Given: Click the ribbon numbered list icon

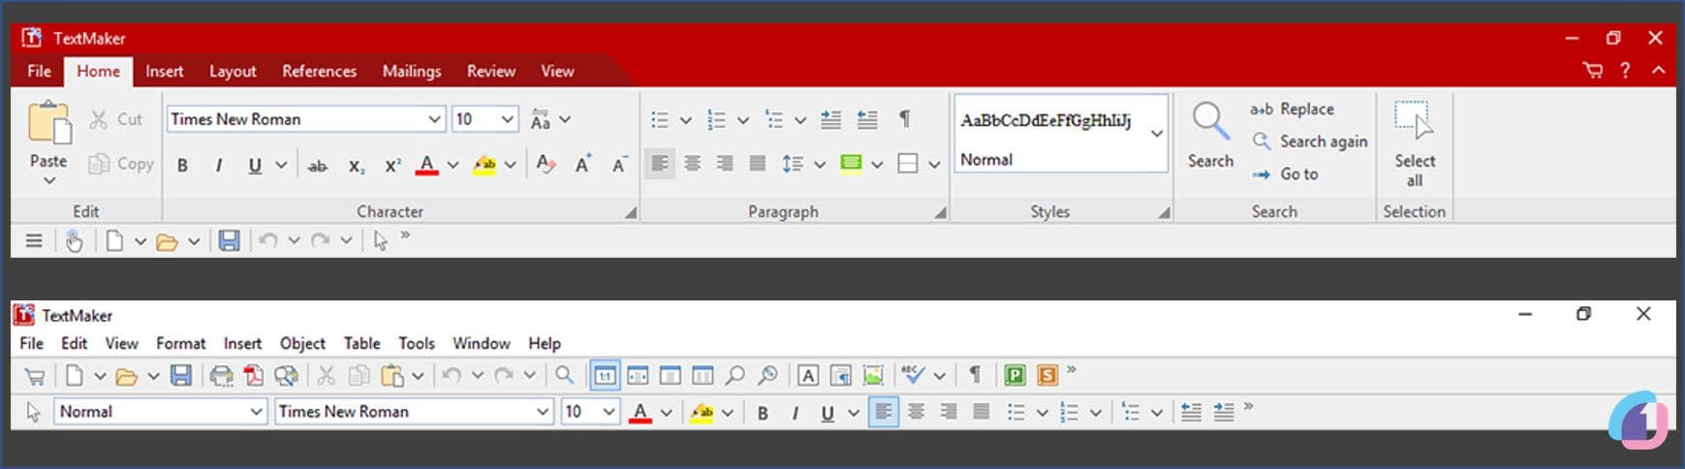Looking at the screenshot, I should point(717,119).
